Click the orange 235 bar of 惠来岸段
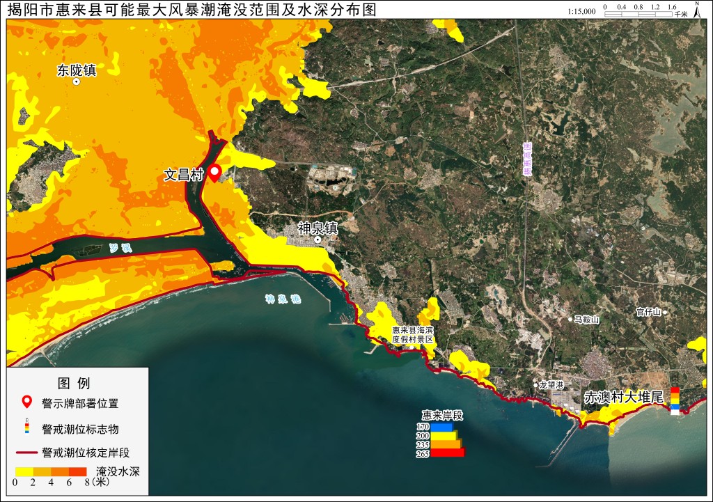713x502 pixels. [x=446, y=444]
